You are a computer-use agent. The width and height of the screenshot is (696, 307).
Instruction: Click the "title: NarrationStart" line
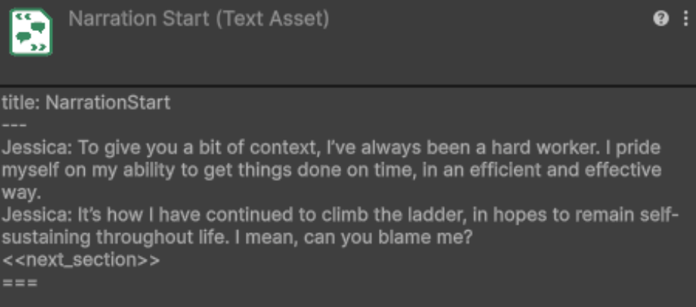[85, 103]
